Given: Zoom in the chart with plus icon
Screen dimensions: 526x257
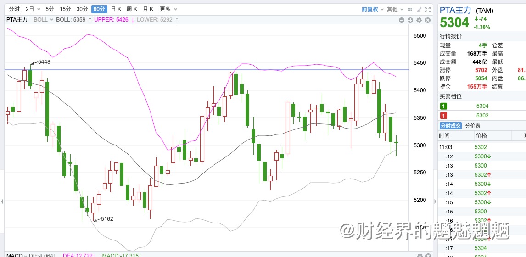Looking at the screenshot, I should tap(410, 20).
